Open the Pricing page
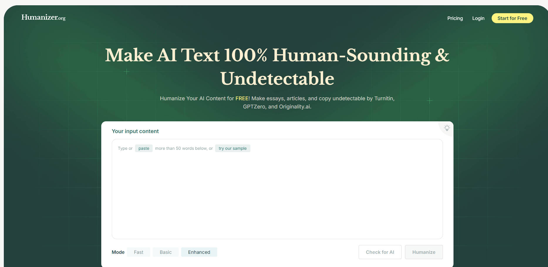548x267 pixels. [455, 18]
